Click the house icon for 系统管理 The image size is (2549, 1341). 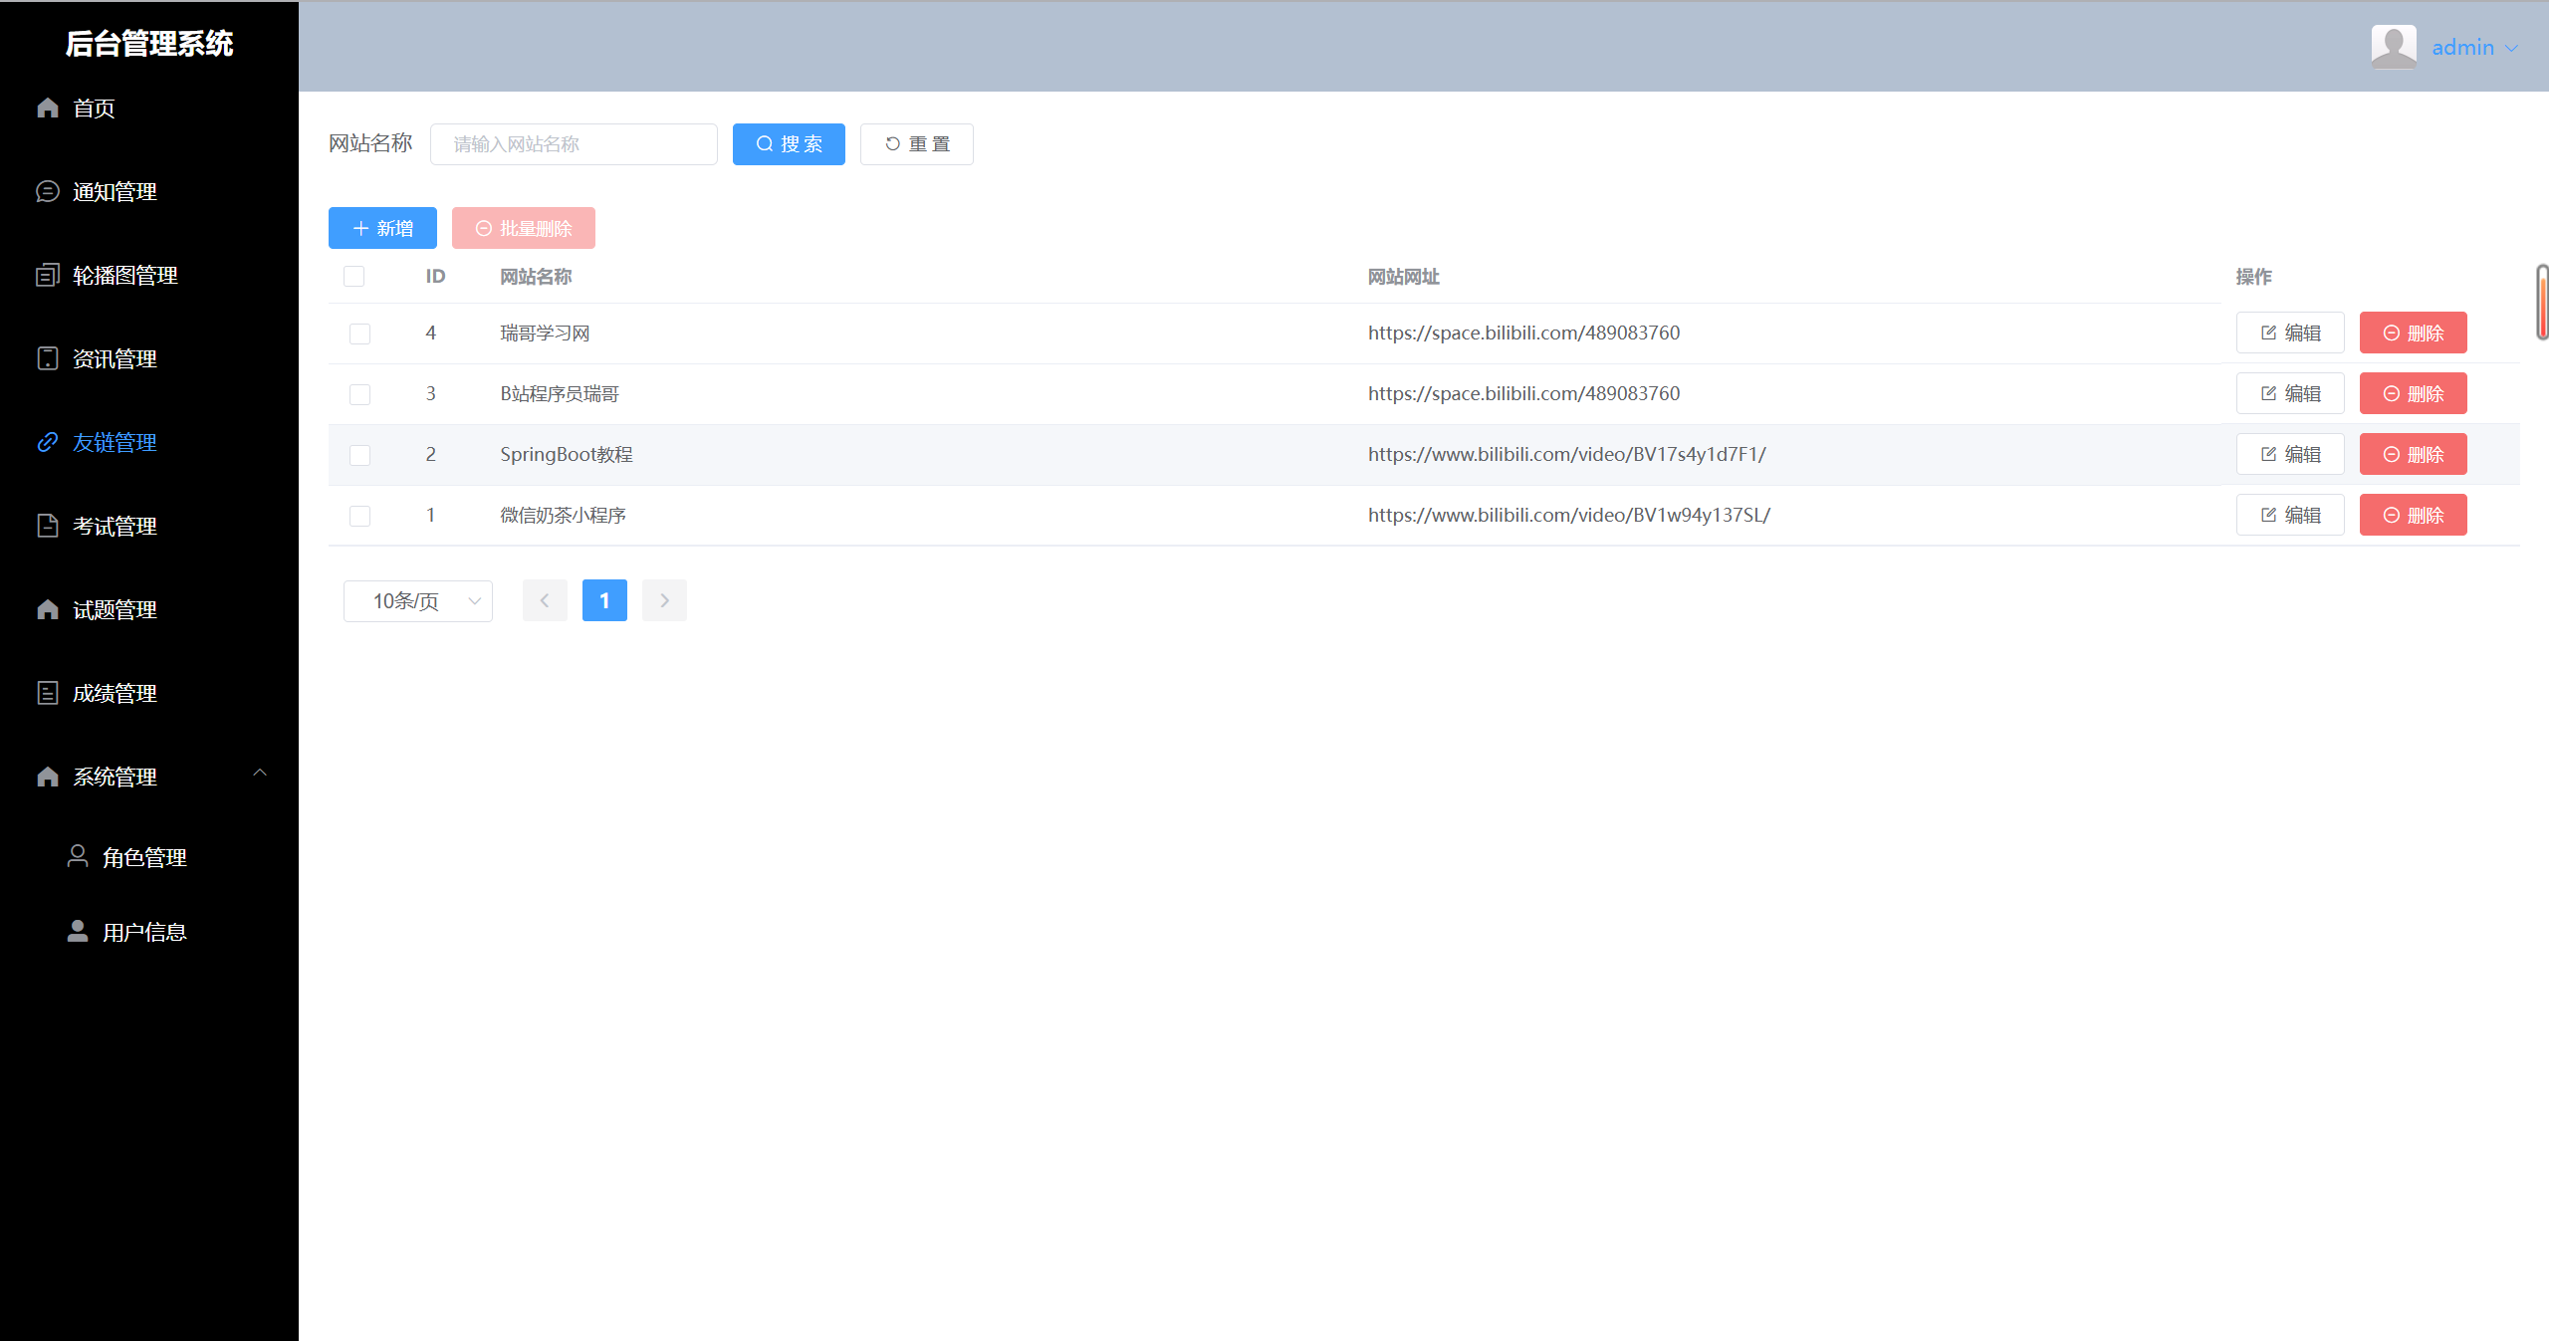pos(48,777)
